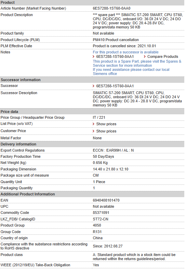
Task: Click package size unit 'CM'
Action: click(x=96, y=175)
